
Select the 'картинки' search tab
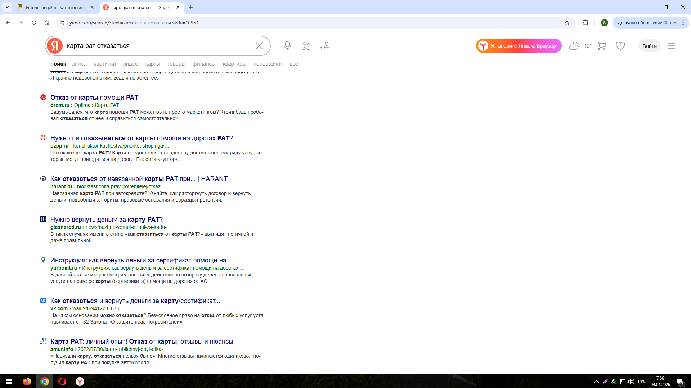click(x=105, y=64)
